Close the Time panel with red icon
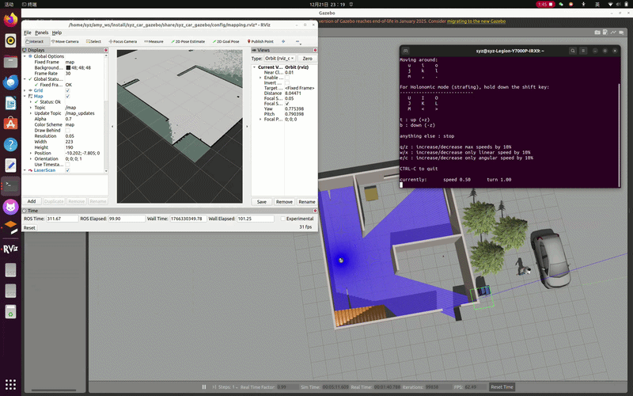 click(x=315, y=211)
